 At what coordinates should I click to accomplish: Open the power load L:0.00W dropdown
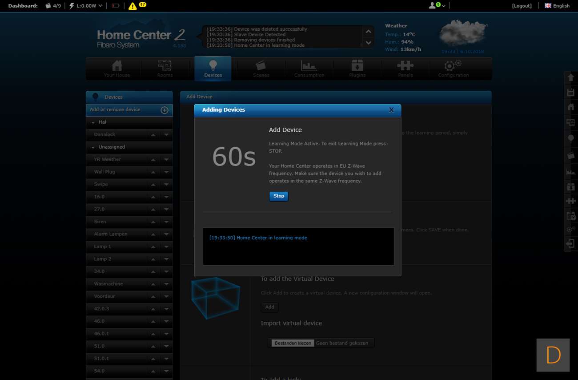pos(85,6)
